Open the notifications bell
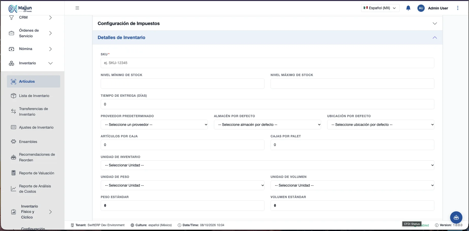 tap(408, 8)
